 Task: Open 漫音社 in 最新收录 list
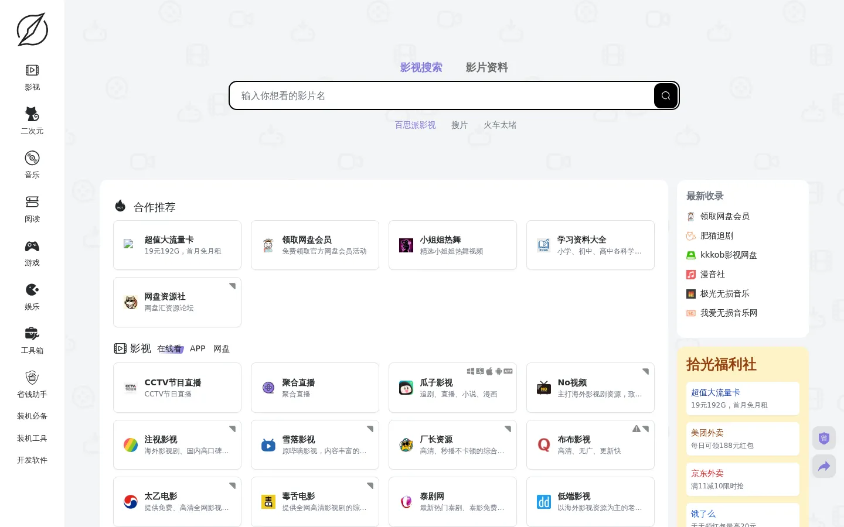click(706, 274)
